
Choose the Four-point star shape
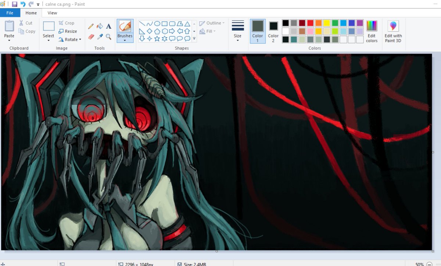pos(149,39)
